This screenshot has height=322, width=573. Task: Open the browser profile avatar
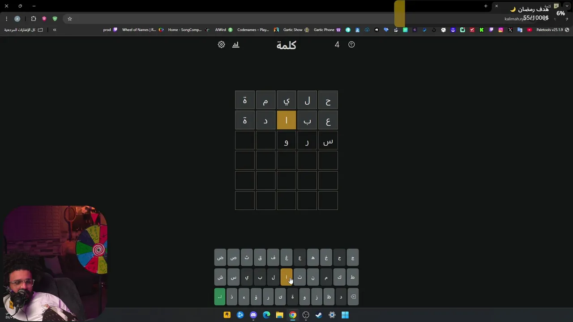coord(17,19)
